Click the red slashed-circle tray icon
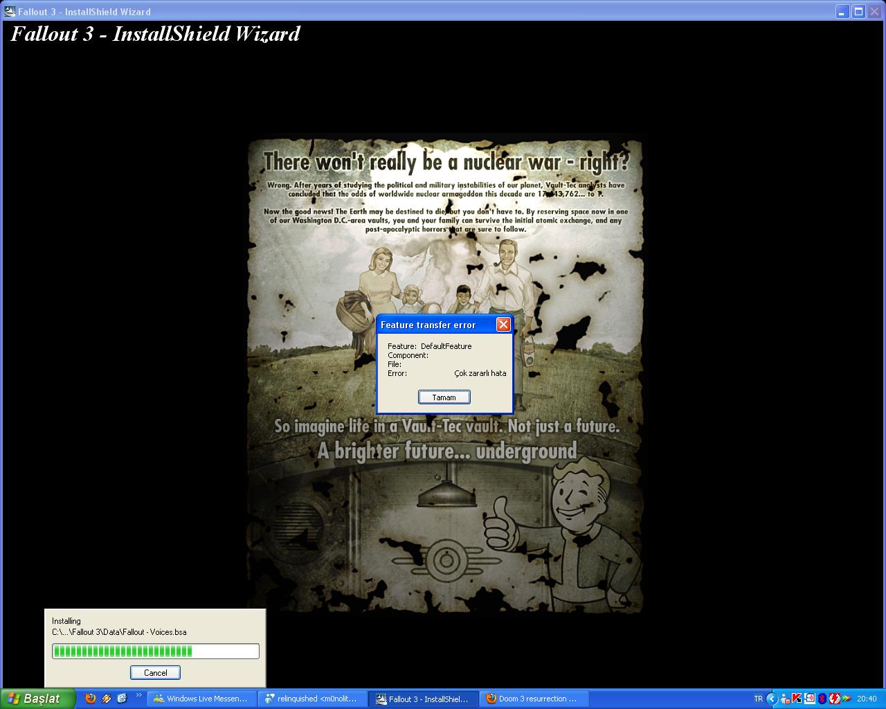 (835, 699)
